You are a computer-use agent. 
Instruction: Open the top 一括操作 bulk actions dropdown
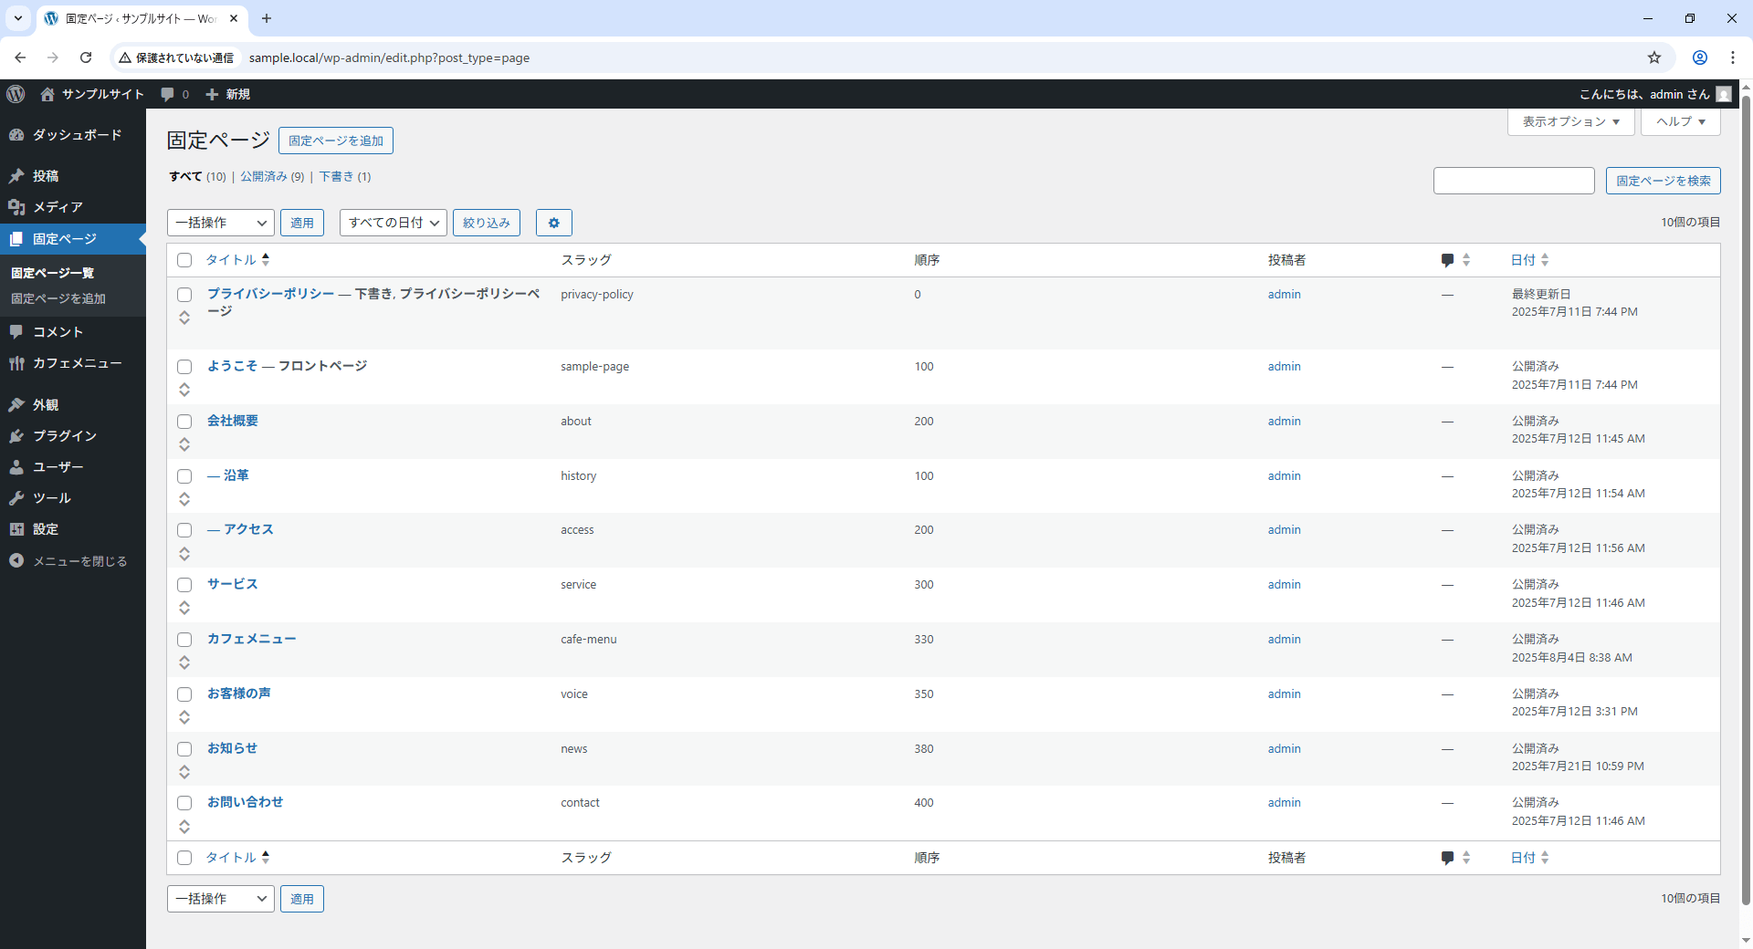click(x=221, y=223)
